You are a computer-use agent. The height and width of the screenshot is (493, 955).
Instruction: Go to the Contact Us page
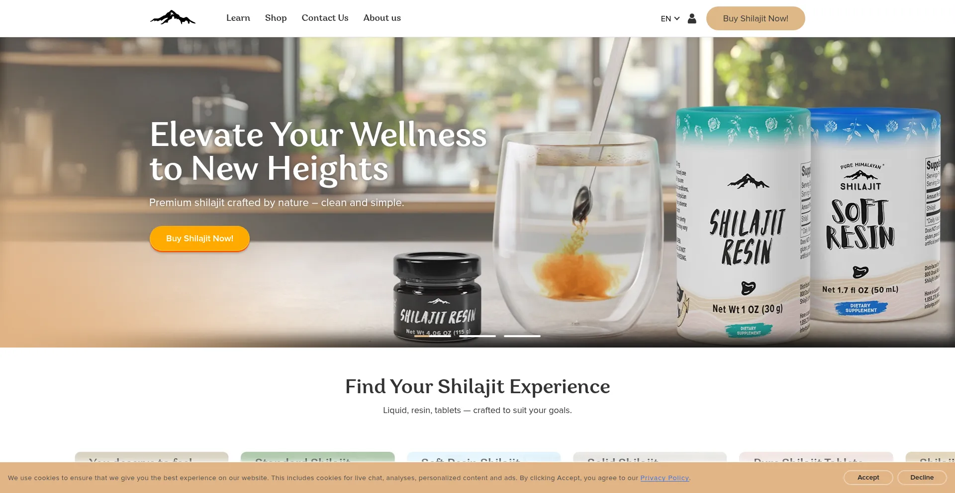325,18
